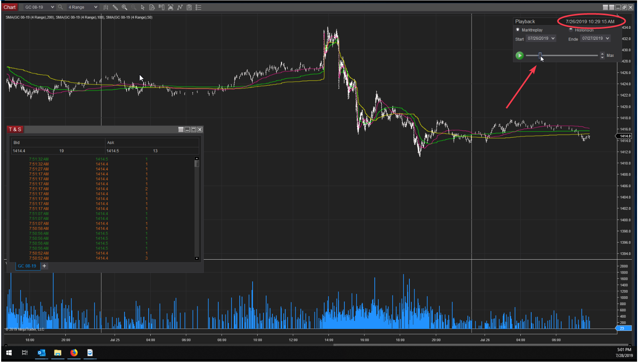The image size is (639, 362).
Task: Click bid price 1414.4 cell
Action: [19, 151]
